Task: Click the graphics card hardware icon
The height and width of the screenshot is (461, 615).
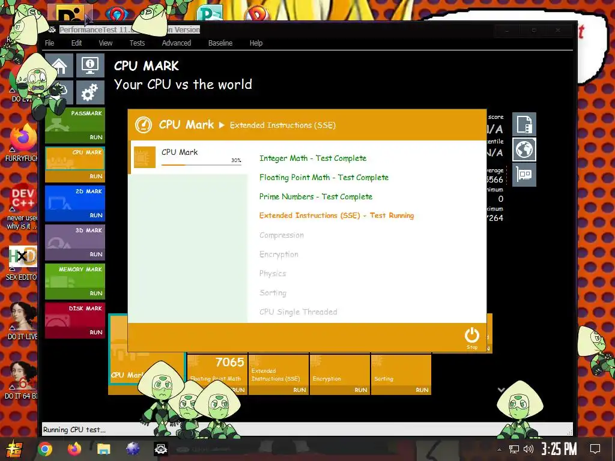Action: [524, 175]
